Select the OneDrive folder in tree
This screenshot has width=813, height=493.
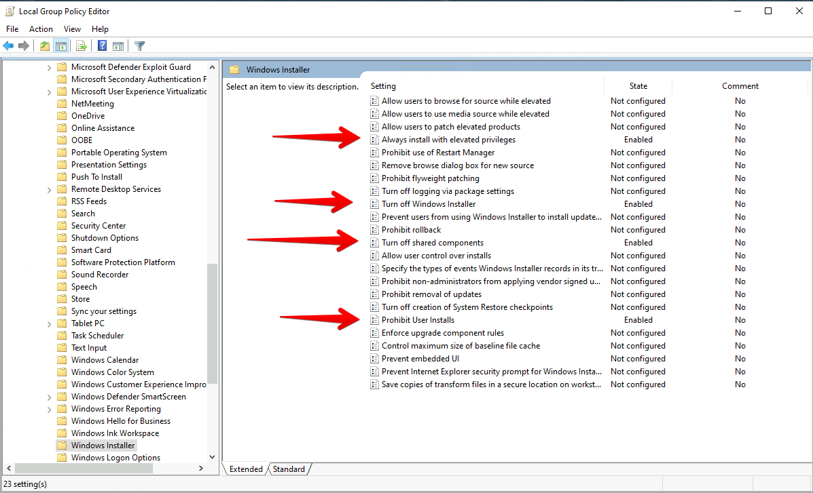tap(88, 116)
